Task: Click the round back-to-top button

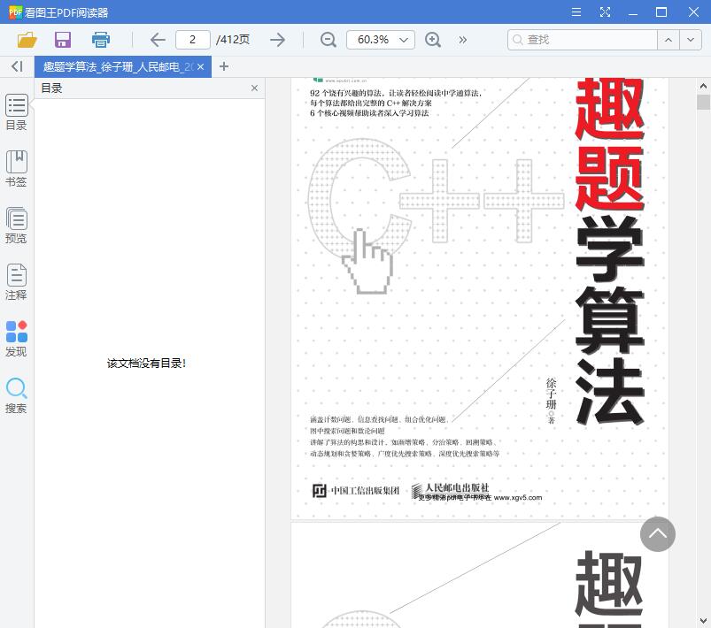Action: (x=658, y=533)
